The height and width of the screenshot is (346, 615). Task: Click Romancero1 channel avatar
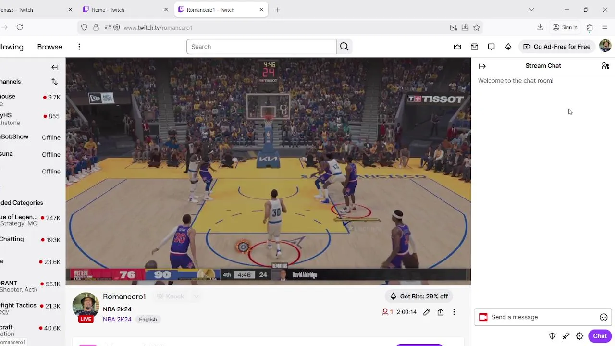86,306
